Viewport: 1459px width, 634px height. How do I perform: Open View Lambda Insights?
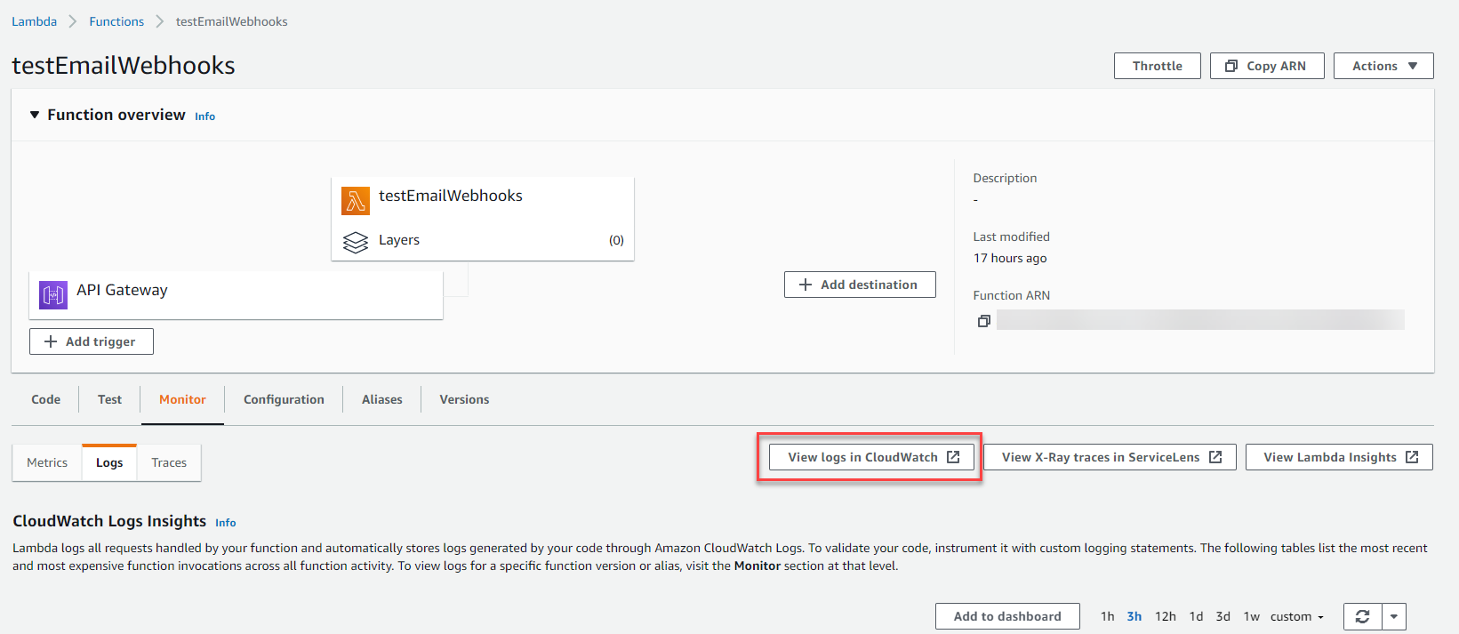click(1339, 457)
